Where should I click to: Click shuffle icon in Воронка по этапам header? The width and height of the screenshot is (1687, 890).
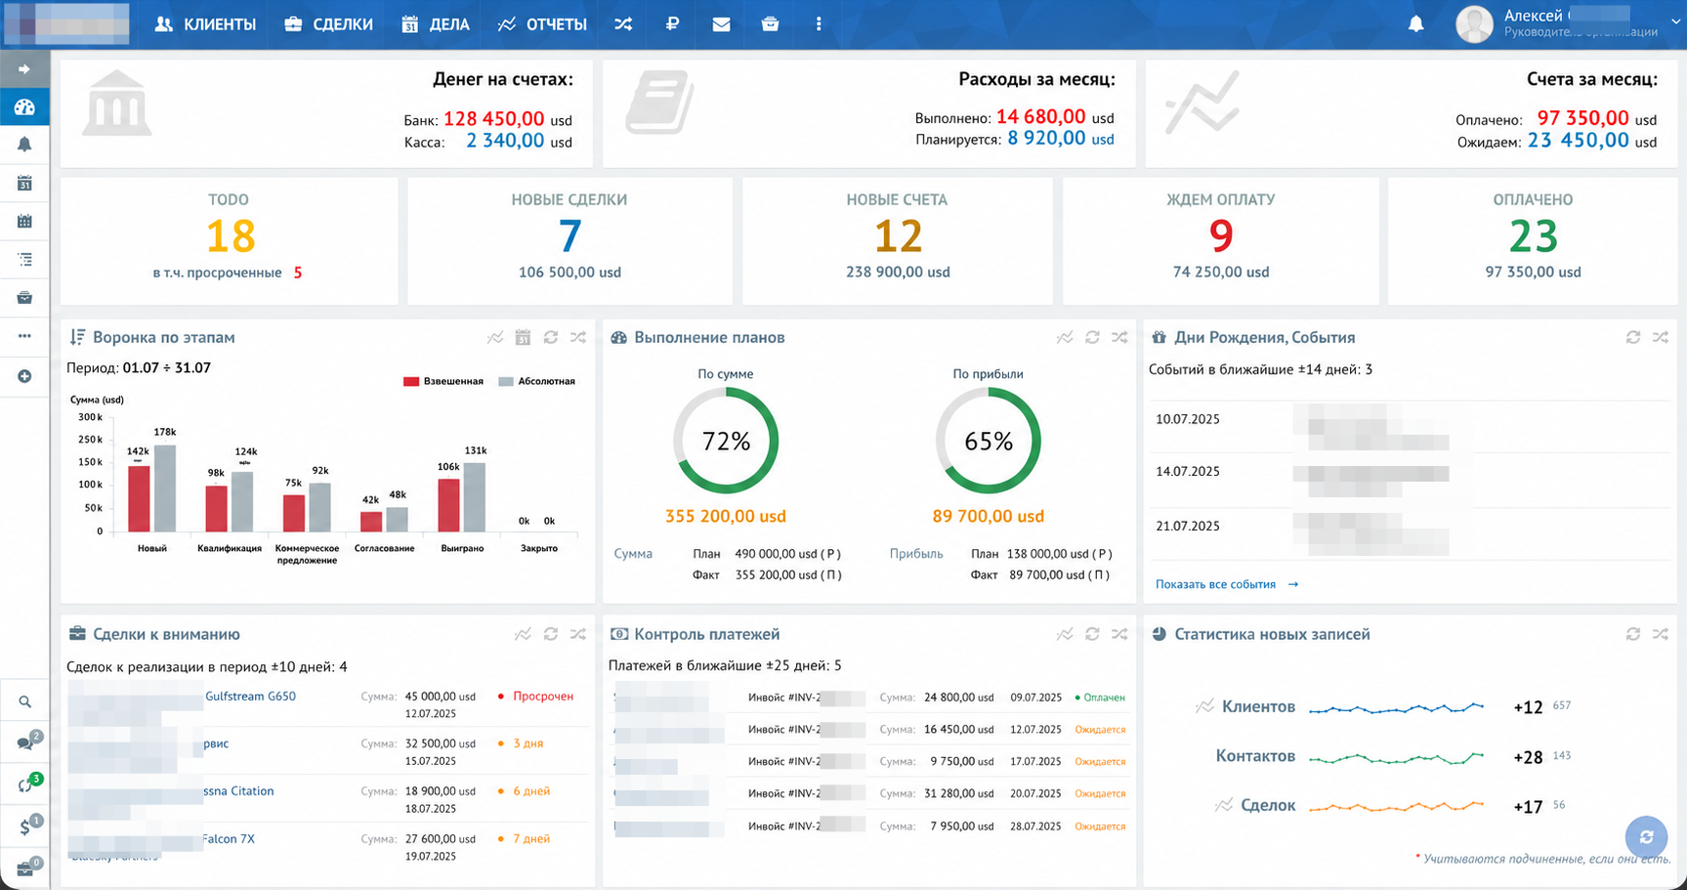pos(578,337)
